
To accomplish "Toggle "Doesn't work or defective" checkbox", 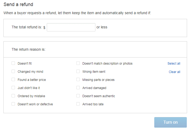I will pyautogui.click(x=13, y=104).
